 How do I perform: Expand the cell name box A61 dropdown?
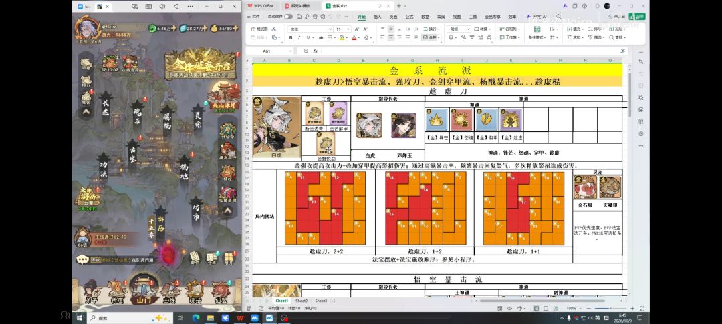coord(290,51)
